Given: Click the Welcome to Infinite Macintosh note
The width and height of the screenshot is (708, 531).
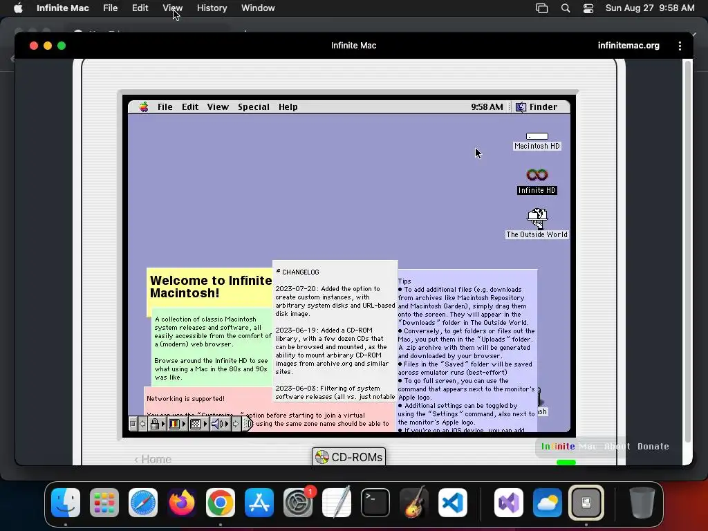Looking at the screenshot, I should click(210, 287).
